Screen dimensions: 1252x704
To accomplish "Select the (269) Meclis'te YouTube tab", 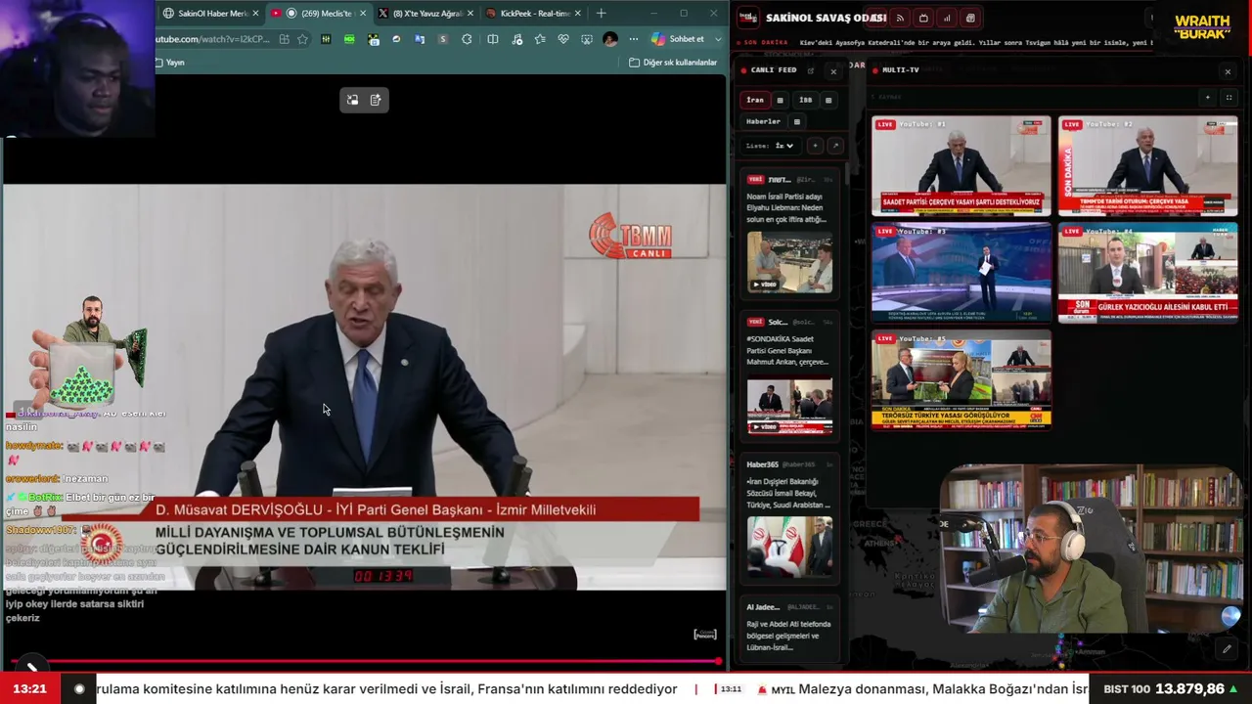I will 319,14.
